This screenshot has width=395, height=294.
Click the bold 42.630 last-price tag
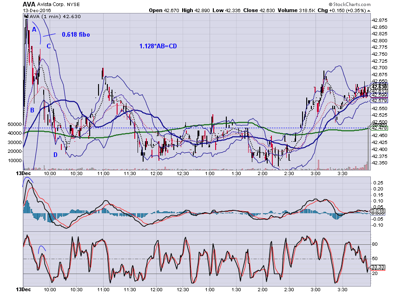(379, 87)
